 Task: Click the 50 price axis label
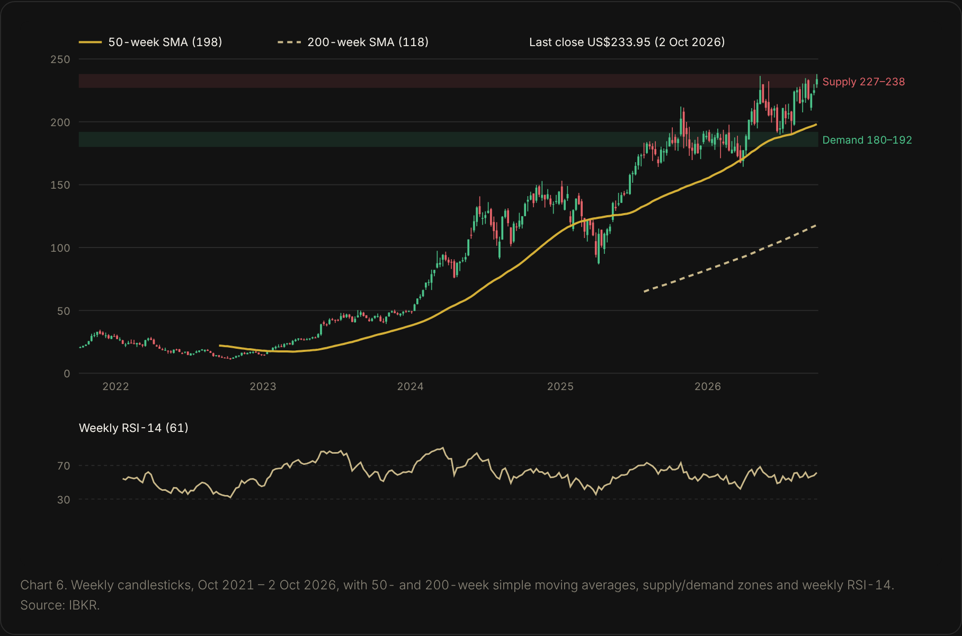coord(64,311)
